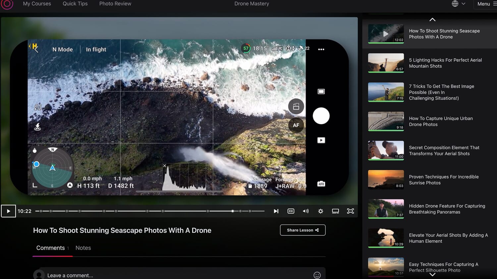Skip to the next lesson
497x279 pixels.
(x=276, y=211)
